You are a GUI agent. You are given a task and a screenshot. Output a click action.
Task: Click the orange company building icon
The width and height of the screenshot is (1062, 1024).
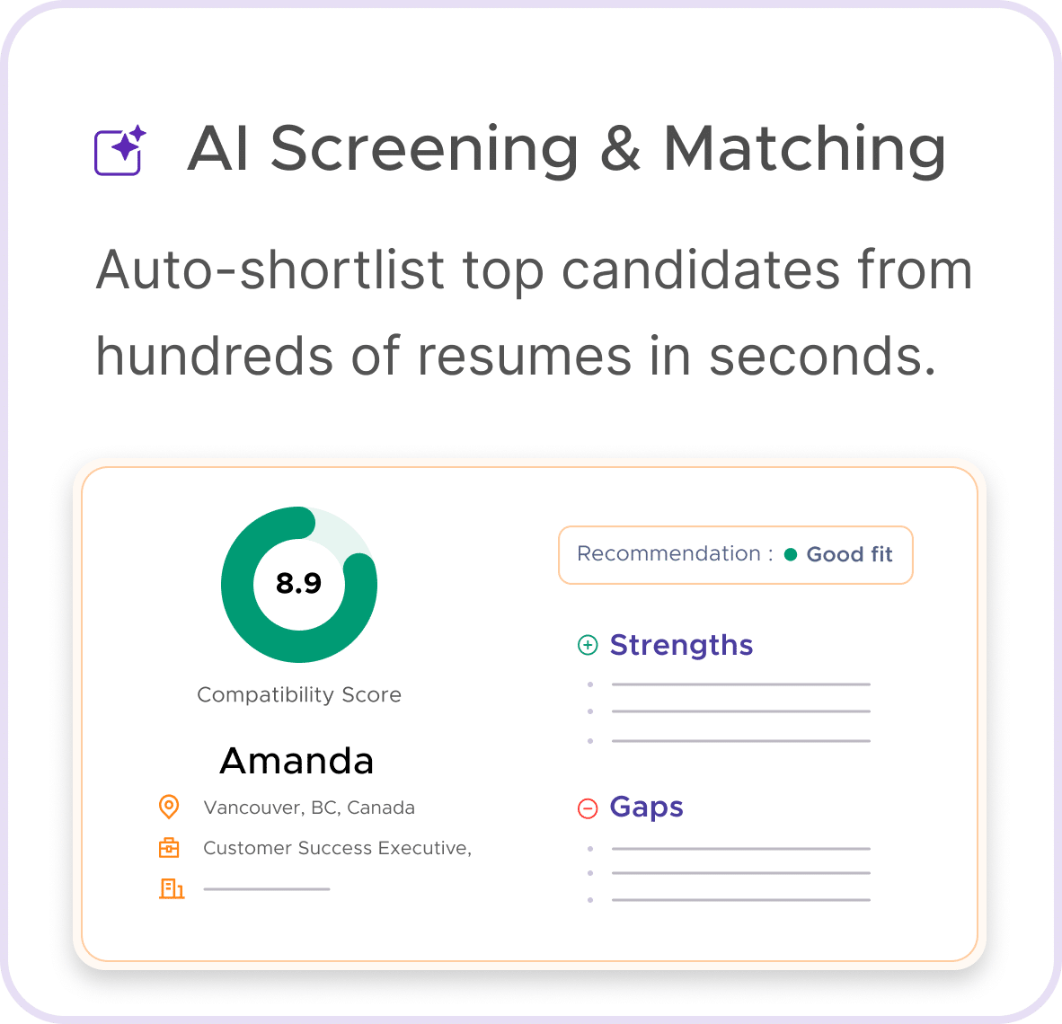(x=172, y=888)
